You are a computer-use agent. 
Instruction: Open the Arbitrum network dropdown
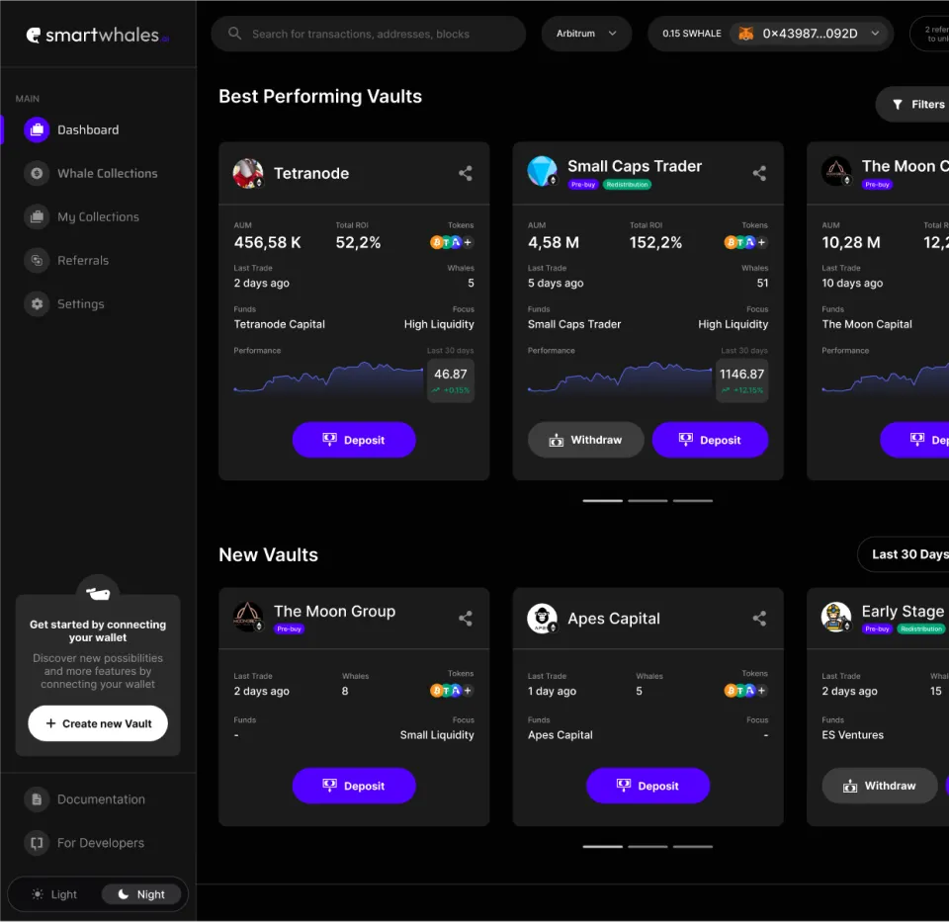(586, 34)
